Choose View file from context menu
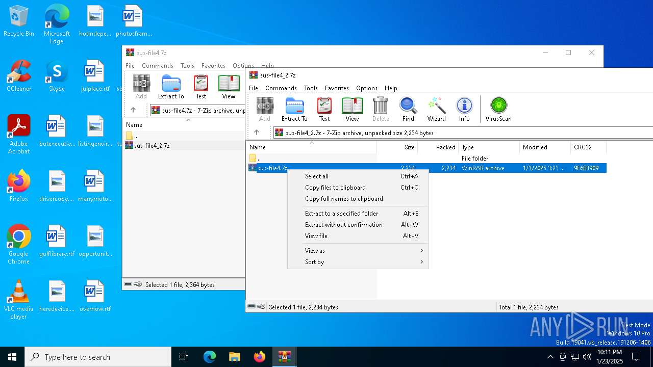653x367 pixels. (x=358, y=236)
